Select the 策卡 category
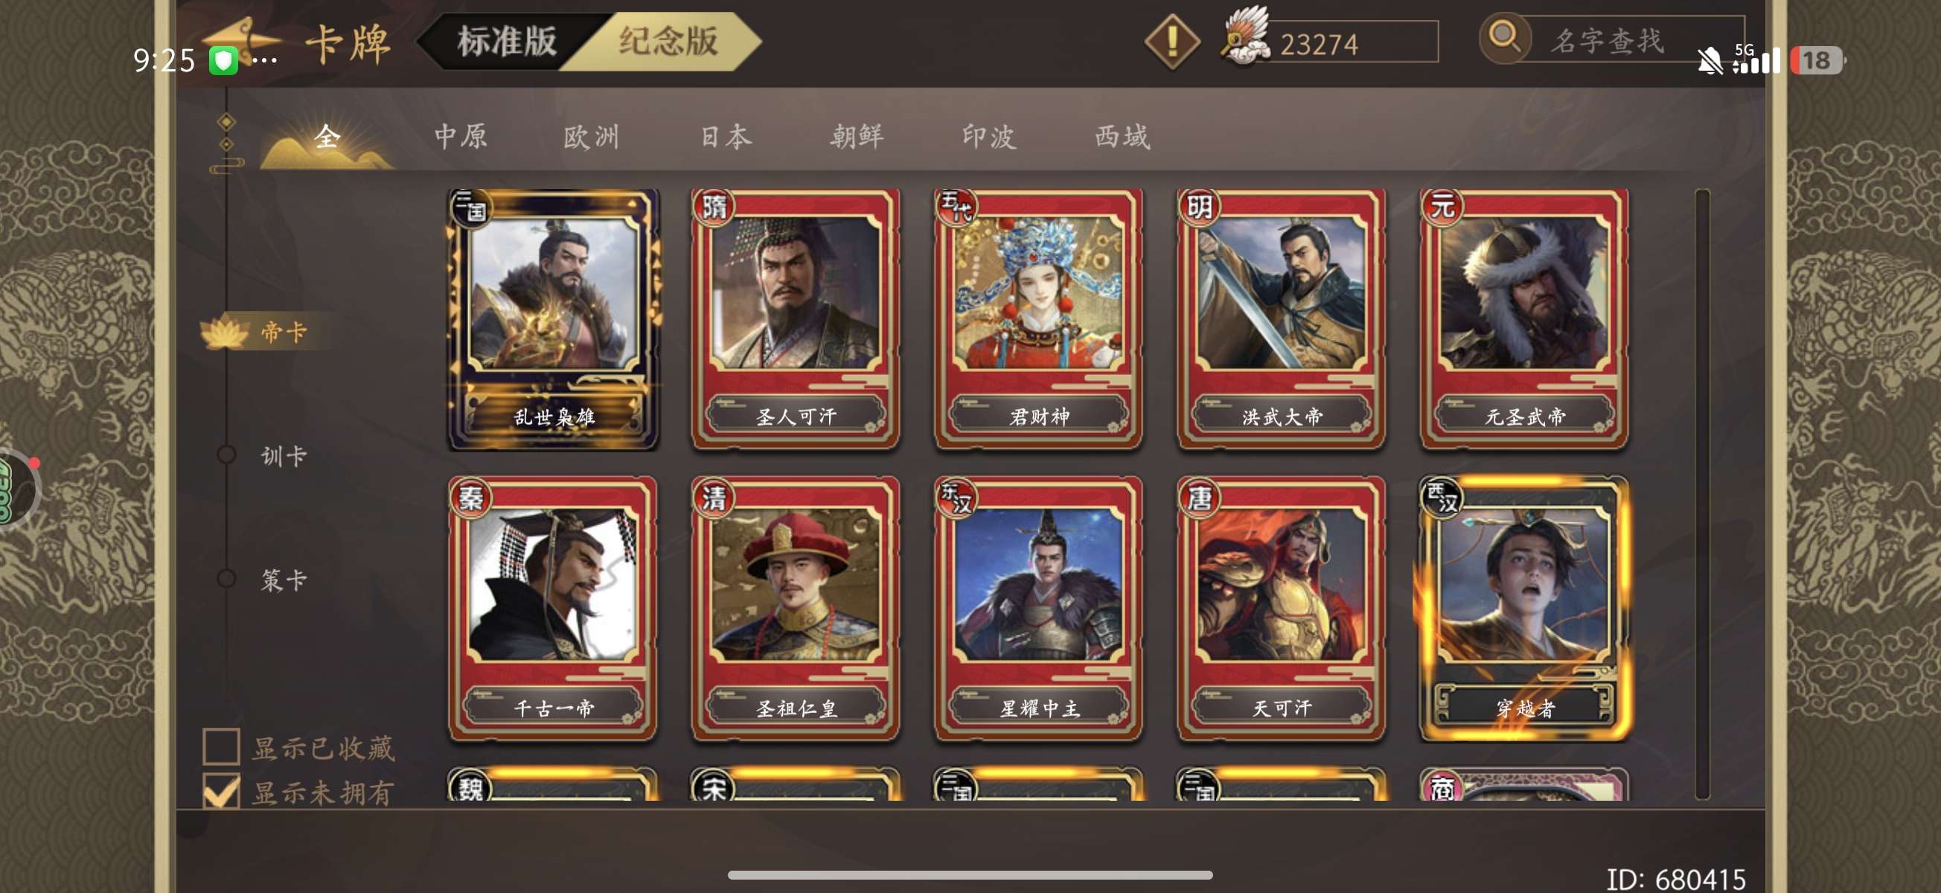 click(x=284, y=580)
